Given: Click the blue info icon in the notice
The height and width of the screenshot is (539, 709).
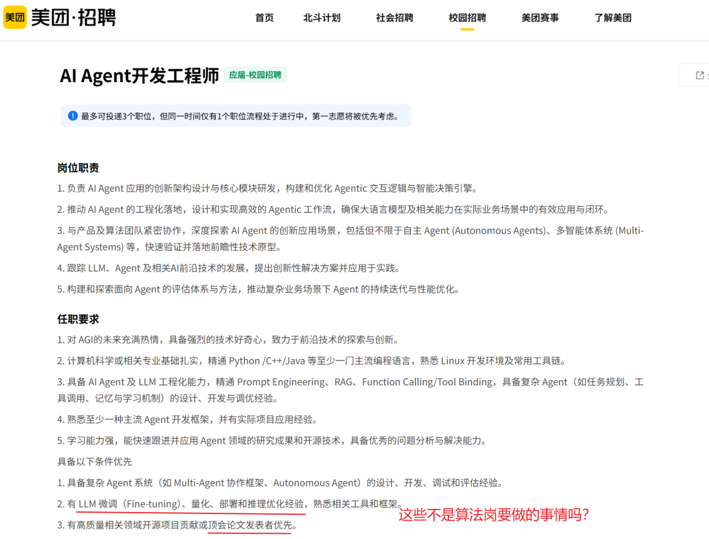Looking at the screenshot, I should coord(72,116).
